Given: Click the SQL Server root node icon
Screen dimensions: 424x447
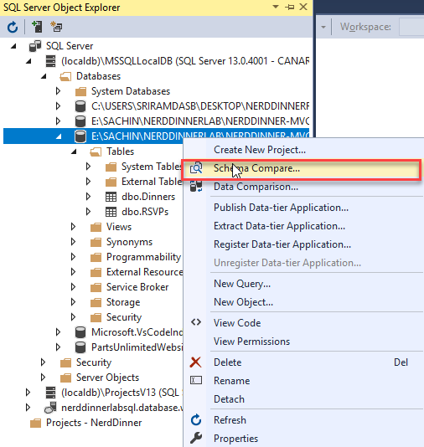Looking at the screenshot, I should 35,46.
